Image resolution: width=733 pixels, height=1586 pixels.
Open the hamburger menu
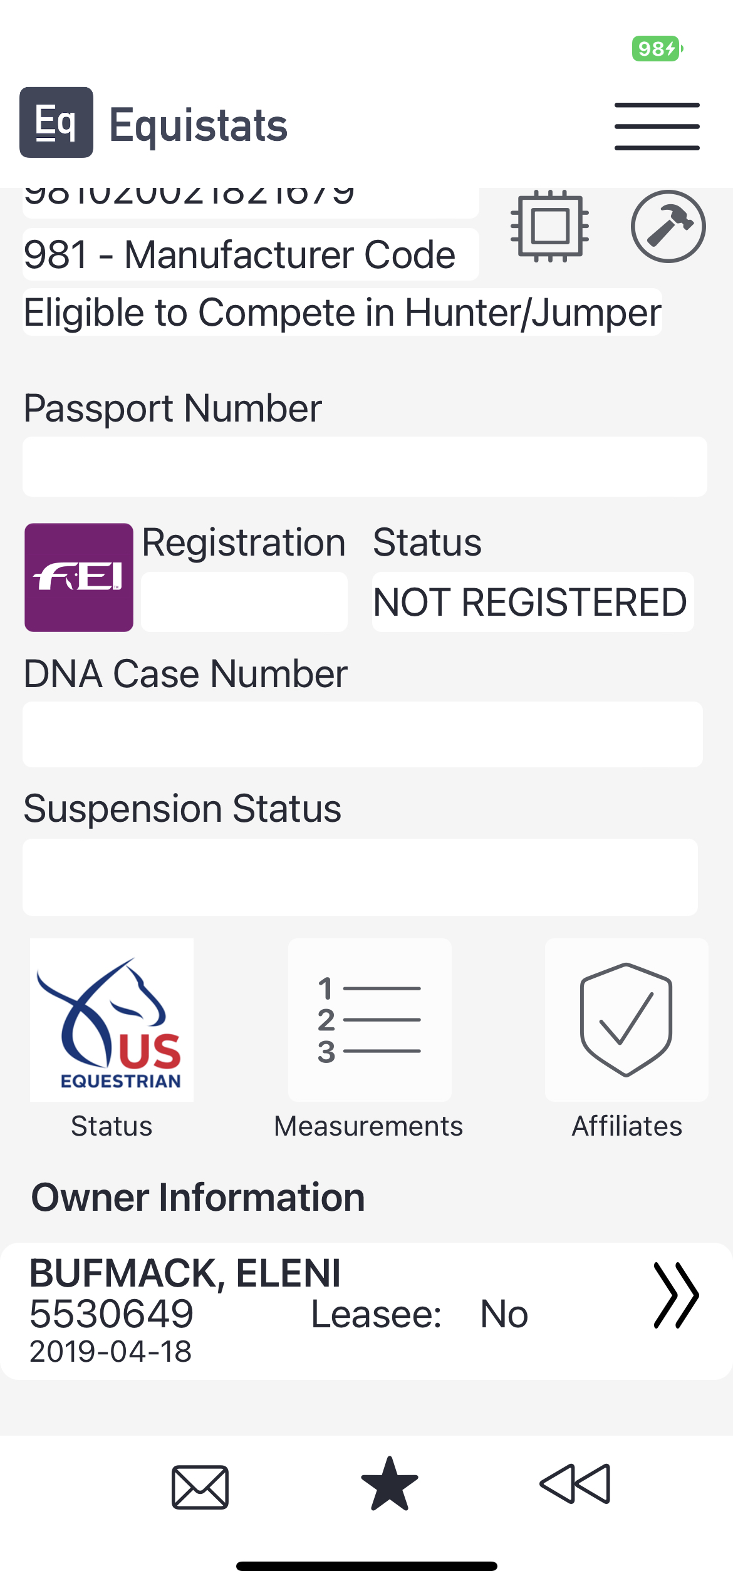tap(657, 127)
